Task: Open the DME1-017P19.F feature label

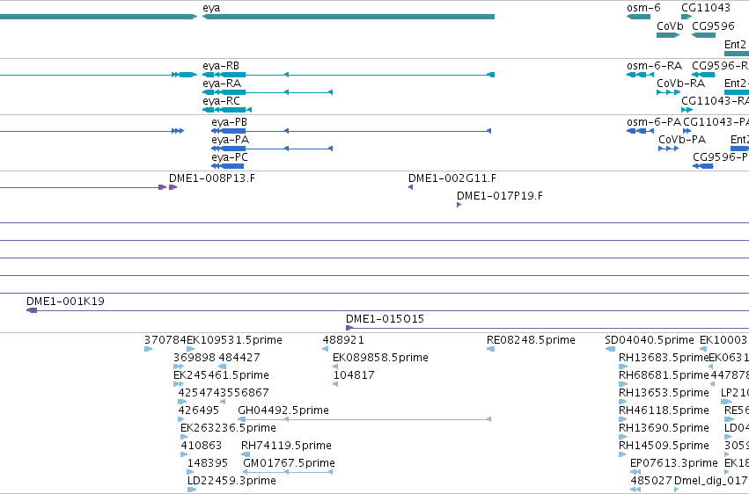Action: (x=500, y=195)
